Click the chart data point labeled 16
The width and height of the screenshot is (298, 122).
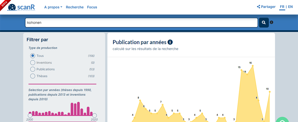tap(253, 66)
